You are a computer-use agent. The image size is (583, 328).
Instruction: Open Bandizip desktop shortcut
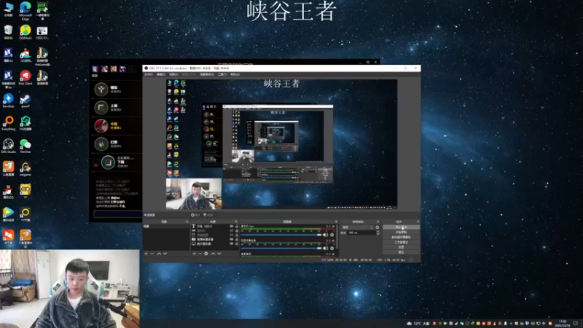click(8, 101)
